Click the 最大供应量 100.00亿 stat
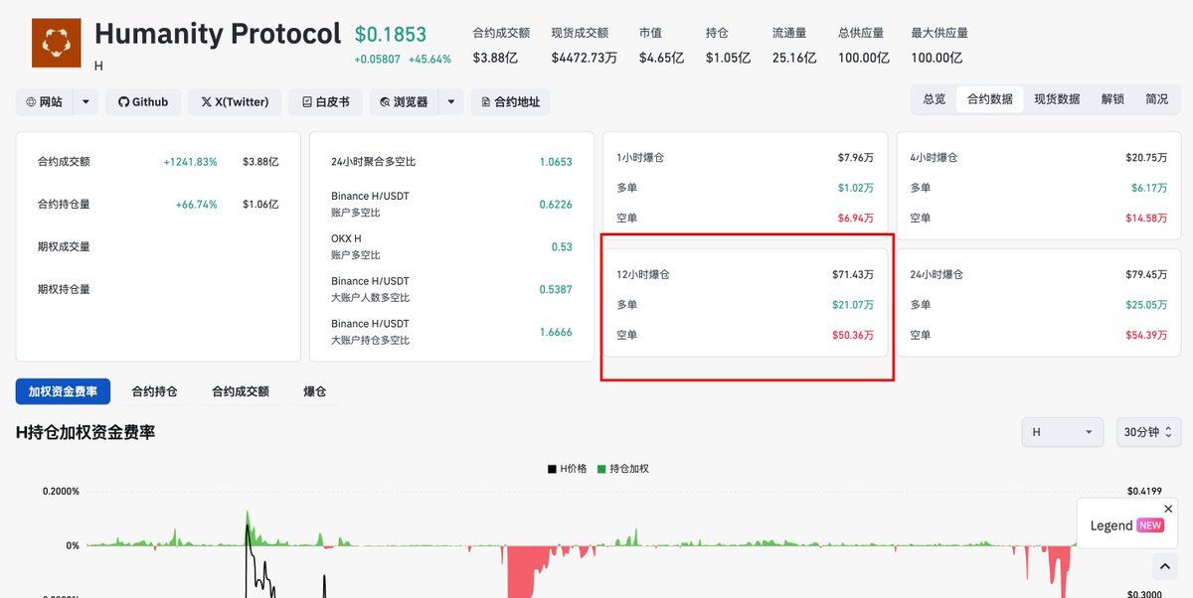The image size is (1193, 598). [x=939, y=46]
